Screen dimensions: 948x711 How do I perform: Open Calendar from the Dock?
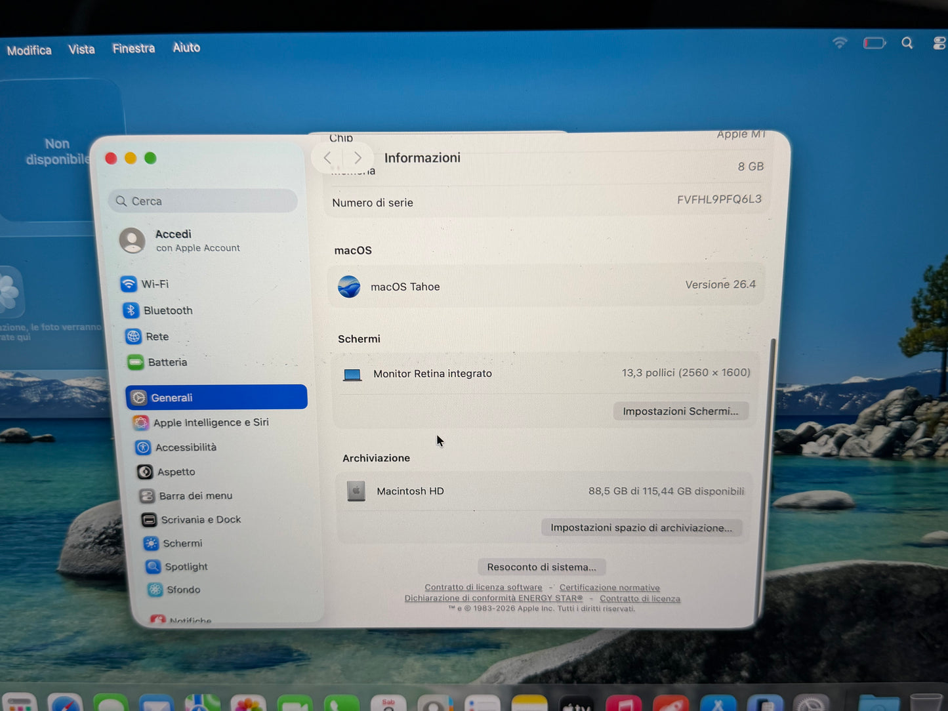click(x=388, y=704)
